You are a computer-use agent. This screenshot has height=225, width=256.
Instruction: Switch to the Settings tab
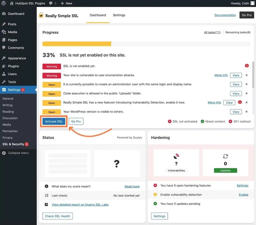[x=119, y=15]
